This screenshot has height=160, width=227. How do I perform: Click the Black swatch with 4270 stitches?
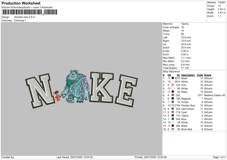173,78
